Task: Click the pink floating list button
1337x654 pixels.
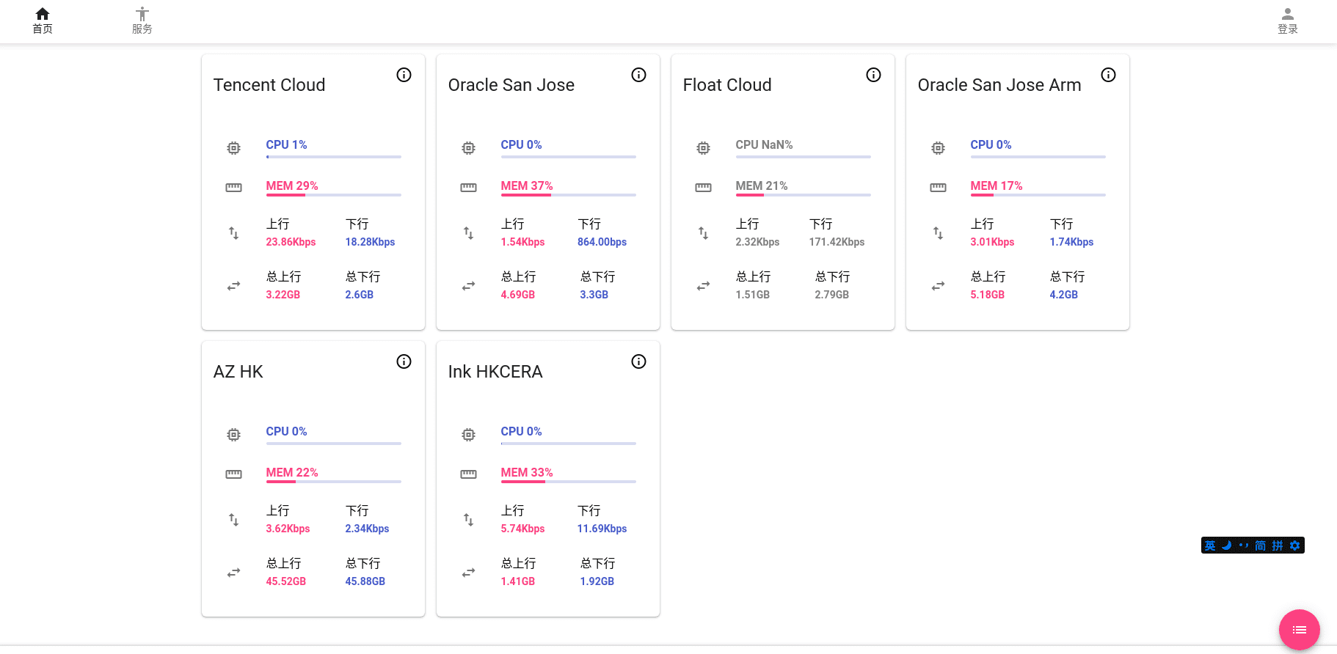Action: (1299, 630)
